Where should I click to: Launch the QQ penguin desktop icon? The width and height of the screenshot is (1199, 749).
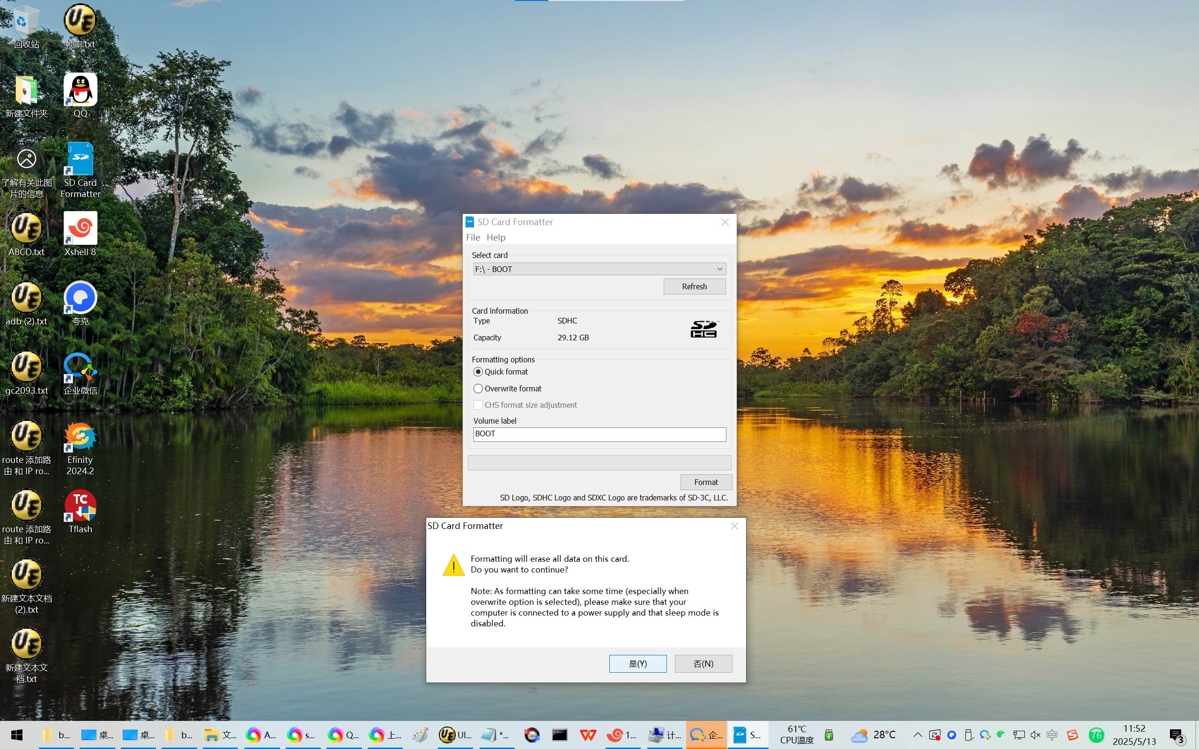[80, 90]
